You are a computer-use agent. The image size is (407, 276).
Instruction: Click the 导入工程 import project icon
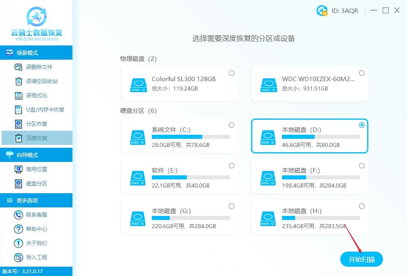tap(18, 257)
